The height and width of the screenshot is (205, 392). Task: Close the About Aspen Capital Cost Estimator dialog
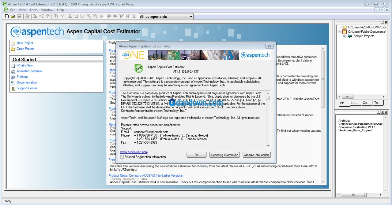pyautogui.click(x=269, y=46)
